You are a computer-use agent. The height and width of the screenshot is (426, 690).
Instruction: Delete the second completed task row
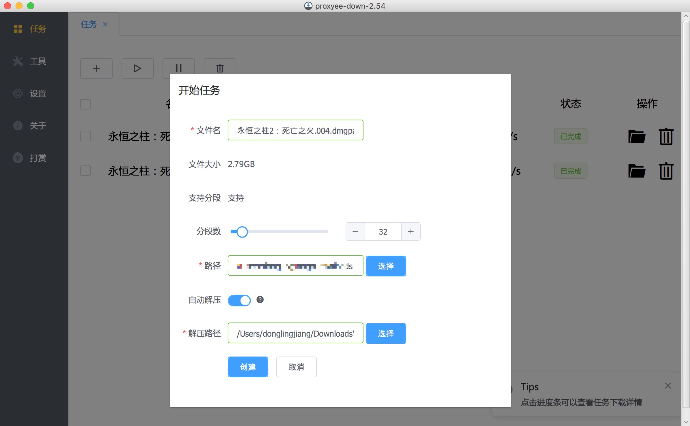point(666,171)
